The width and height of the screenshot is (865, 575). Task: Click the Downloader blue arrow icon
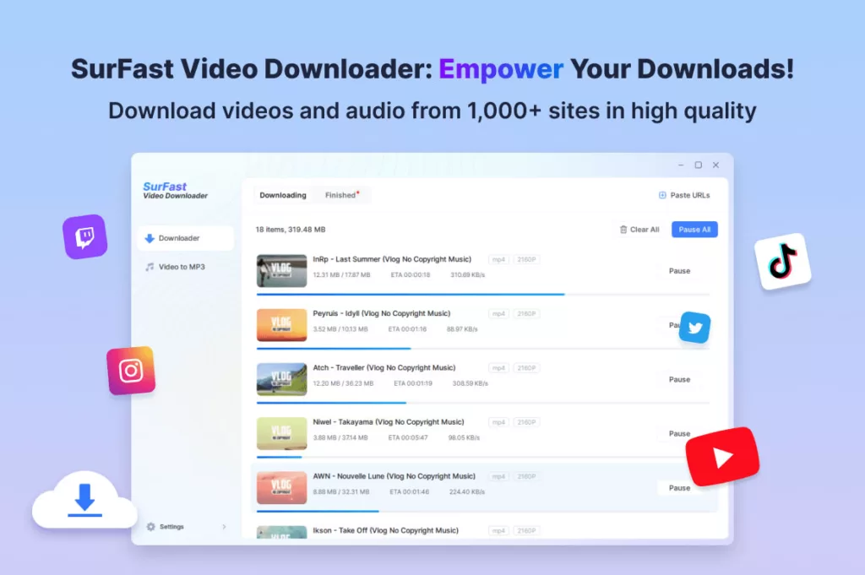[149, 238]
